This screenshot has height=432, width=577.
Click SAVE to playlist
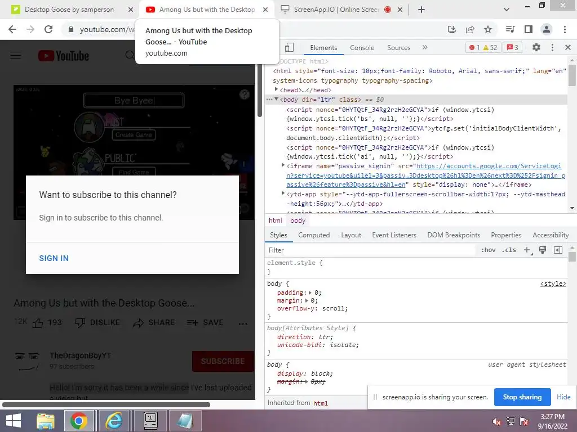205,322
